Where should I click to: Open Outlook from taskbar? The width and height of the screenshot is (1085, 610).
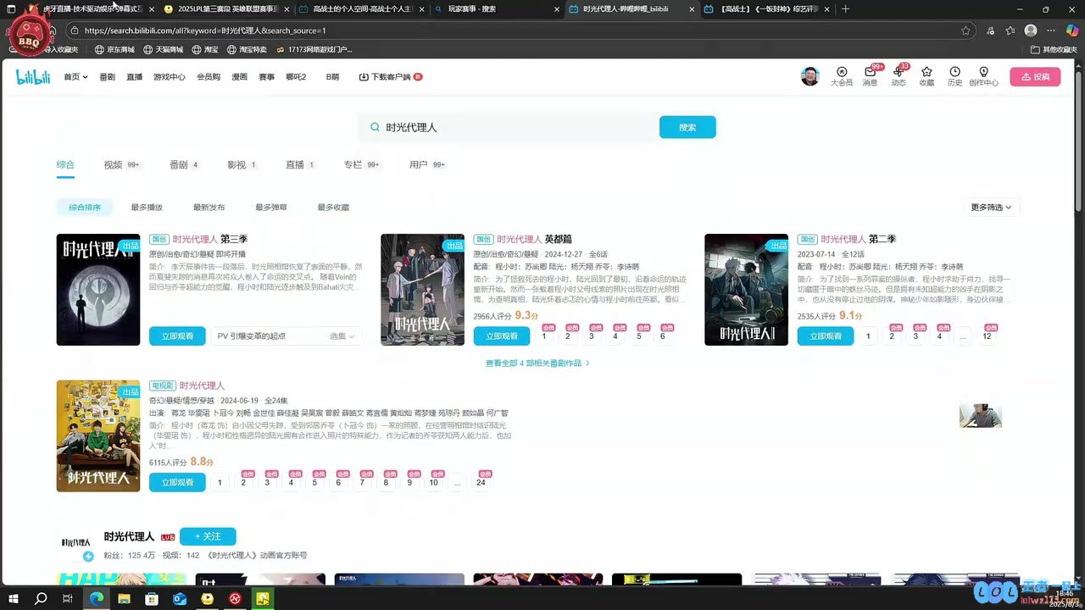click(x=180, y=598)
